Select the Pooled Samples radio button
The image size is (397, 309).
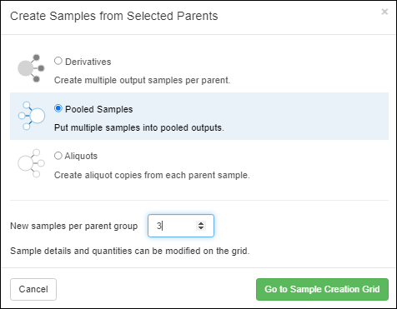(58, 108)
